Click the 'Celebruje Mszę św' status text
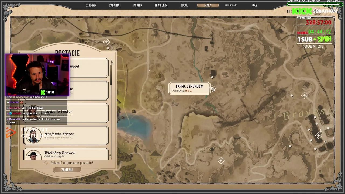This screenshot has height=194, width=345. click(54, 157)
